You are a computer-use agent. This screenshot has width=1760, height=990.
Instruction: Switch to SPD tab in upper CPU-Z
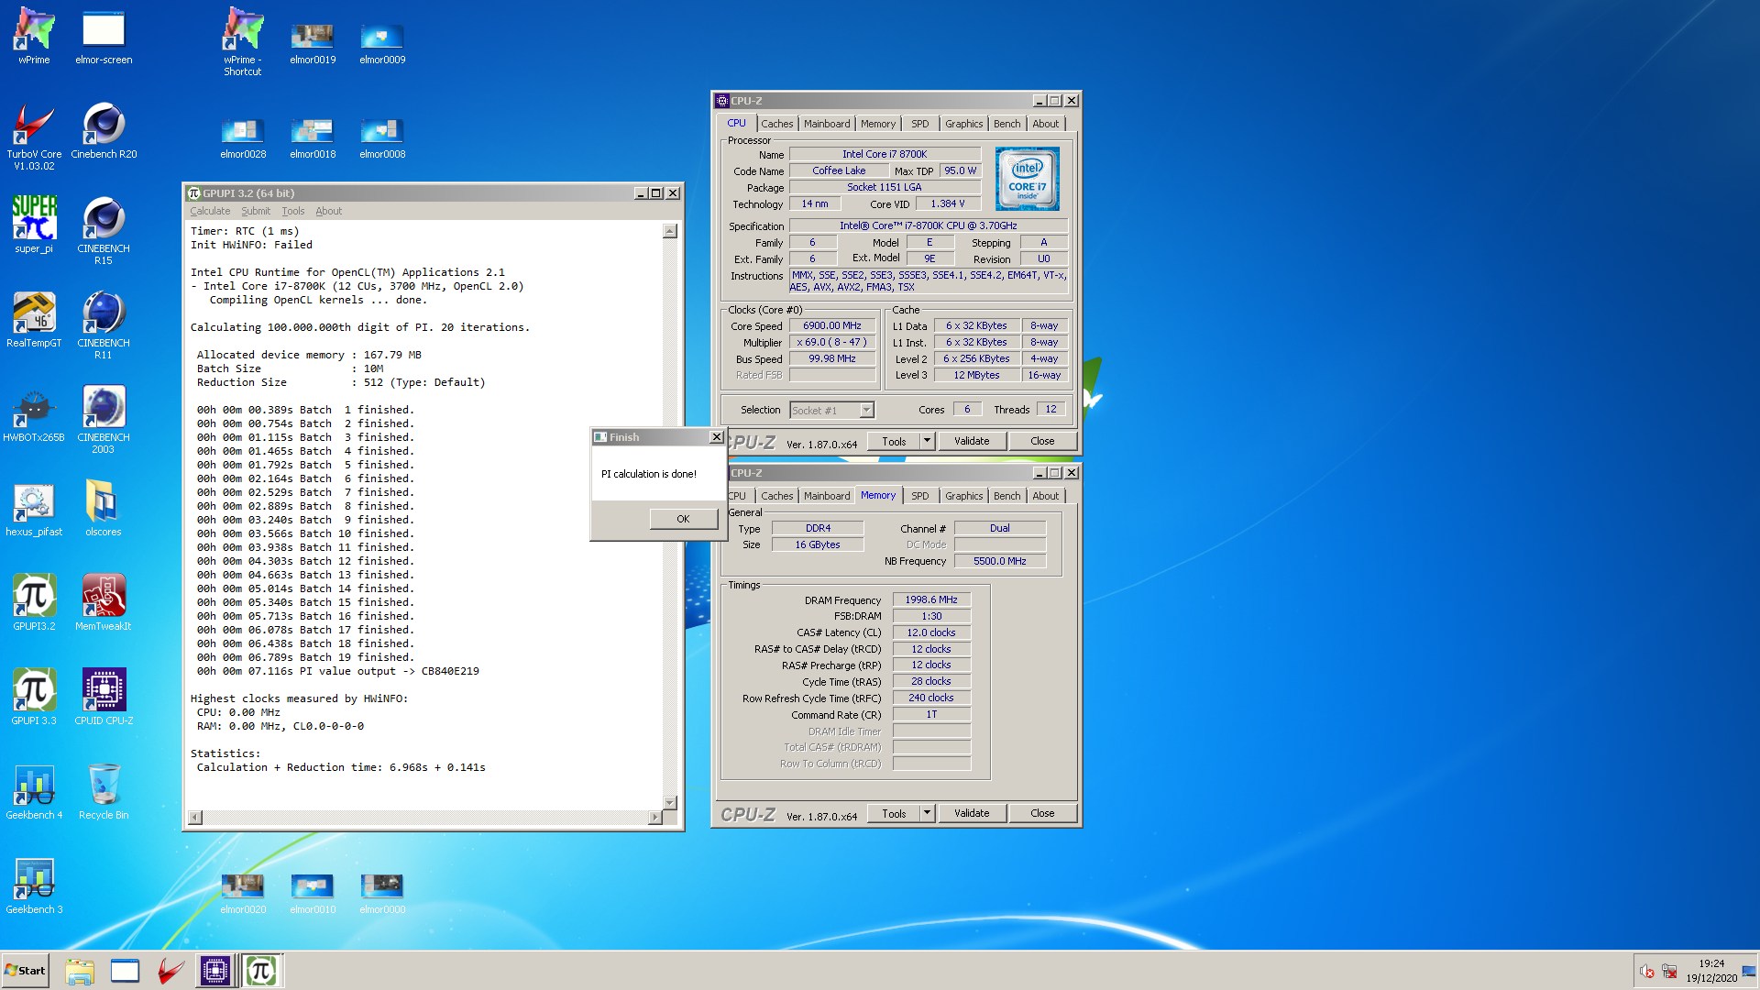pos(919,124)
